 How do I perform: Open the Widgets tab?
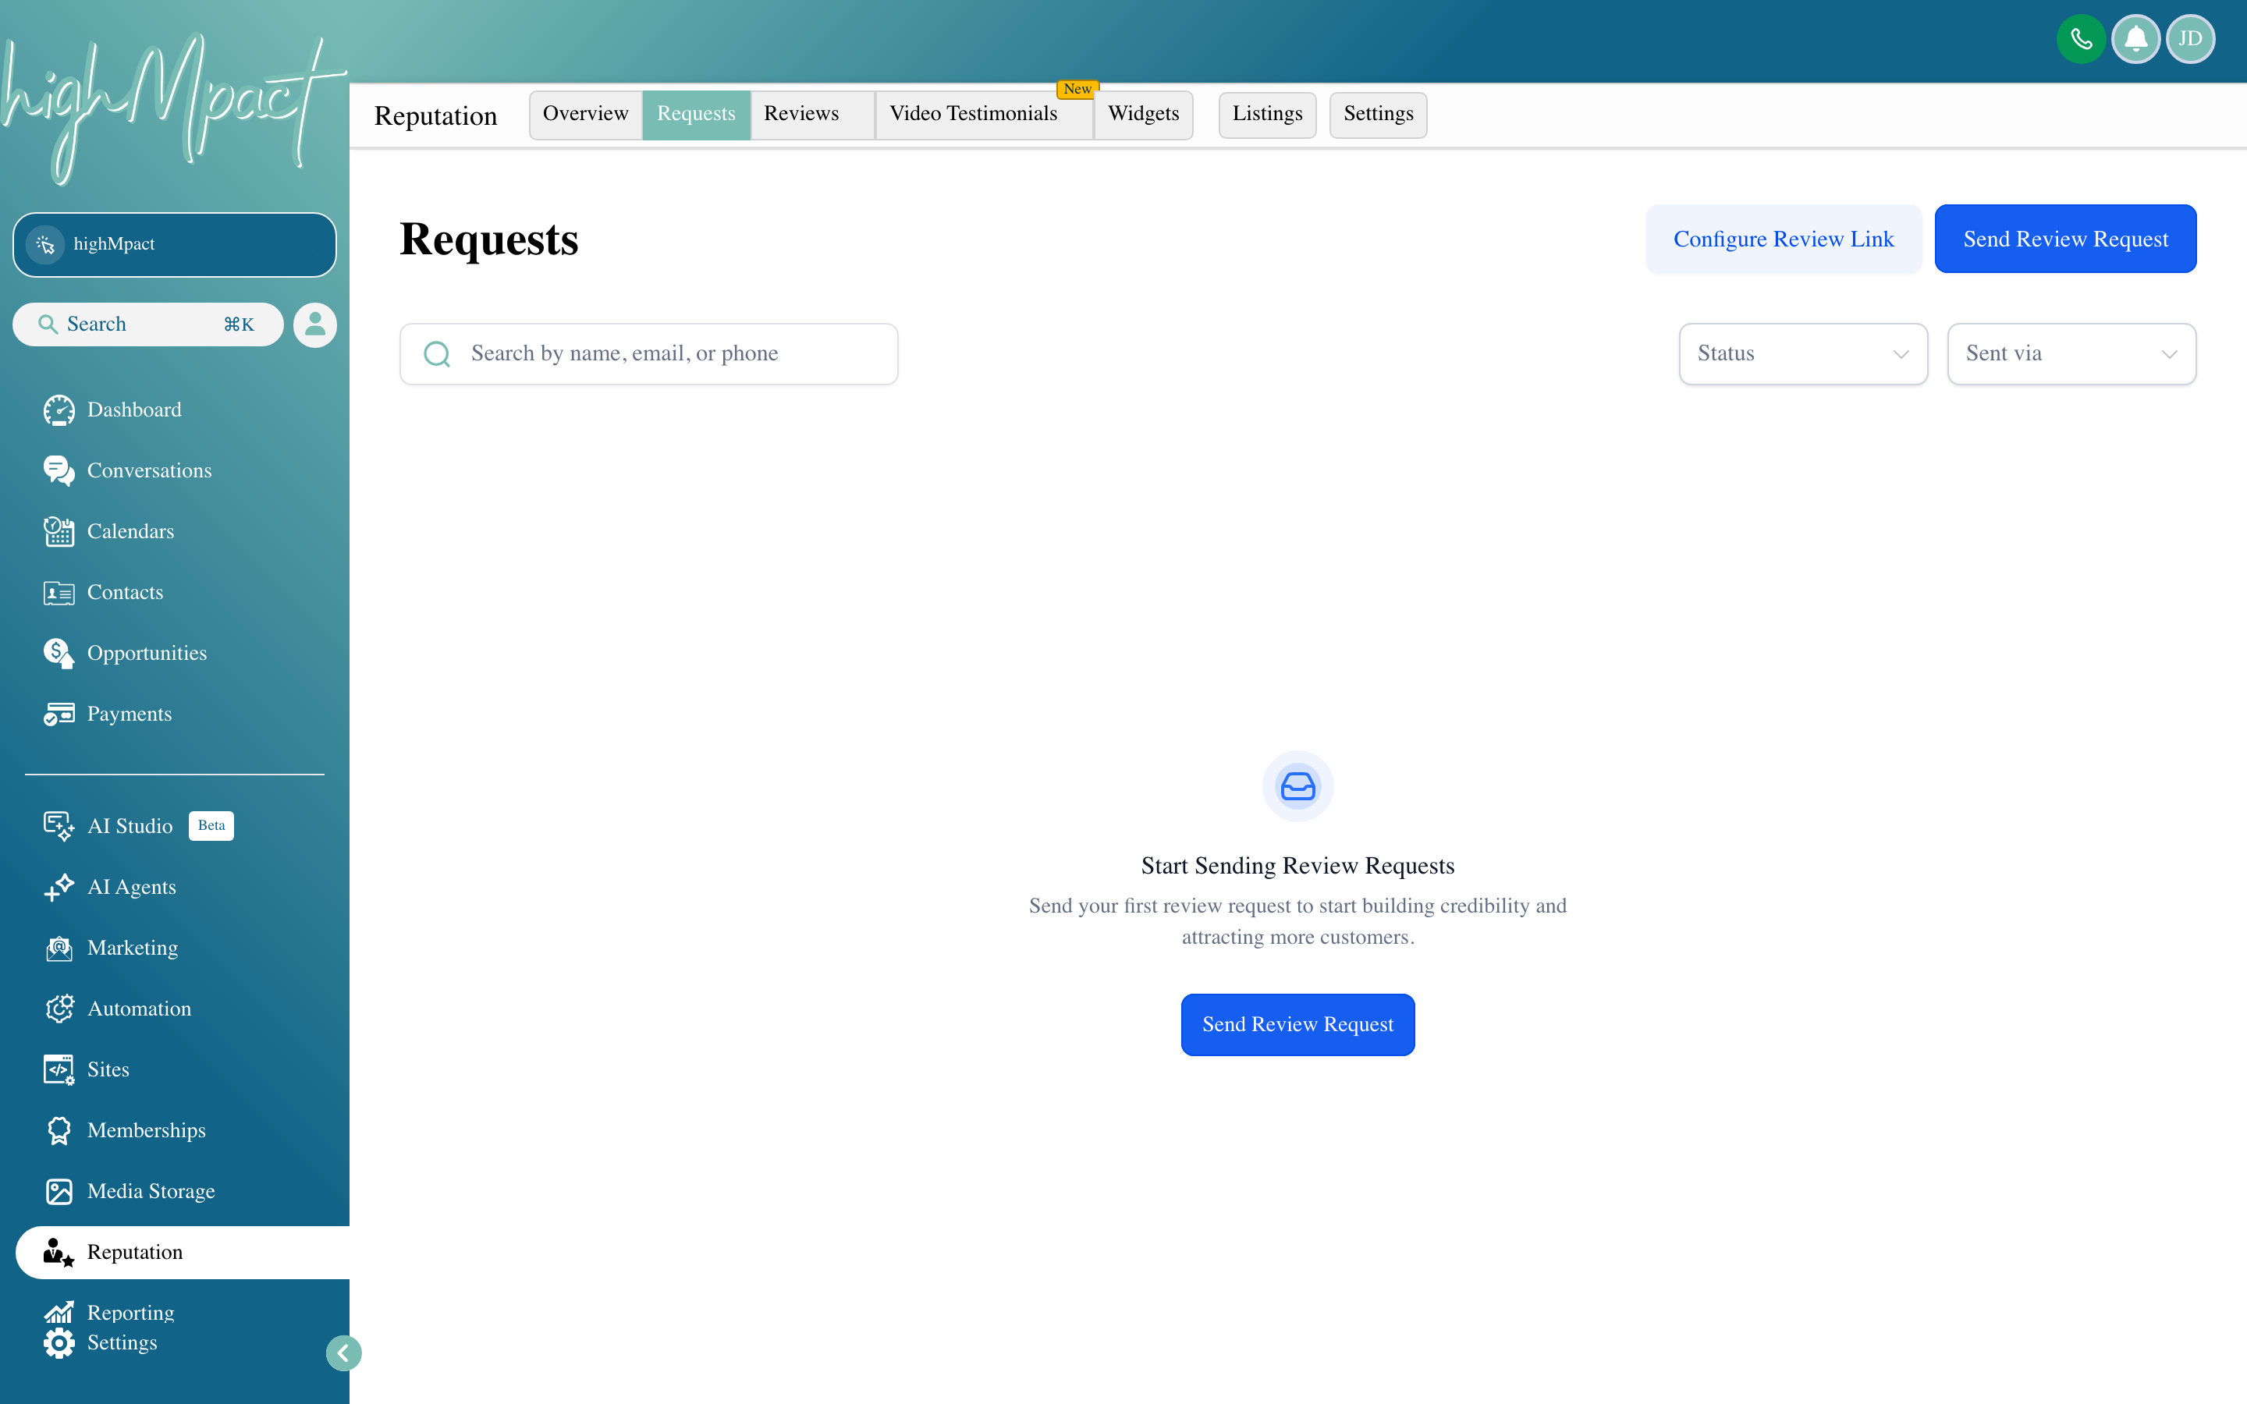click(x=1143, y=114)
